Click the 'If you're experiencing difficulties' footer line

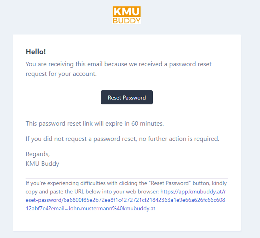click(x=126, y=183)
